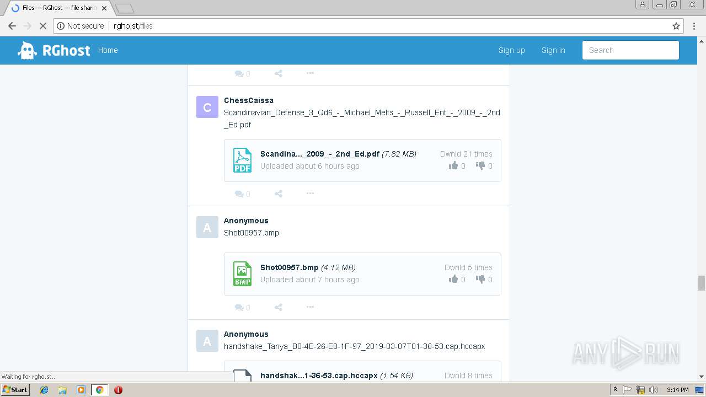Show hidden system tray icons

(615, 390)
